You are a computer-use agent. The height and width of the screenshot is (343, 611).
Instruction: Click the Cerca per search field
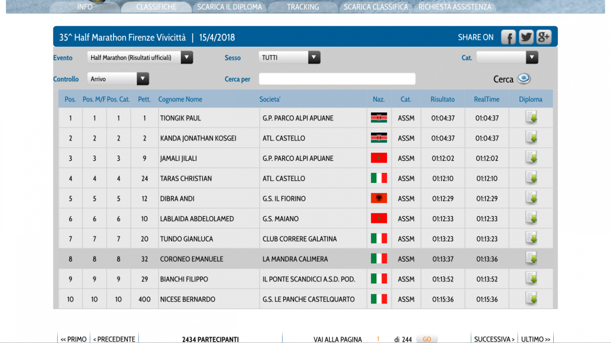pos(337,79)
